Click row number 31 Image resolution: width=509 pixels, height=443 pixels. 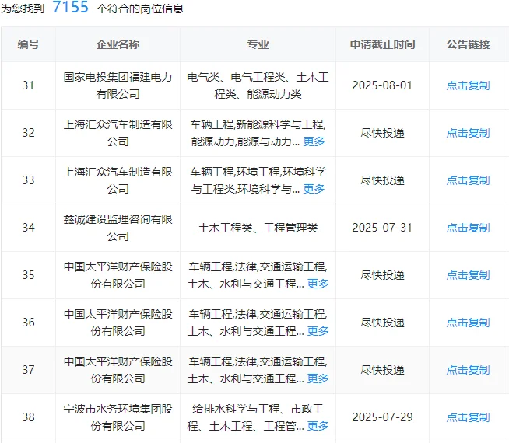click(28, 85)
